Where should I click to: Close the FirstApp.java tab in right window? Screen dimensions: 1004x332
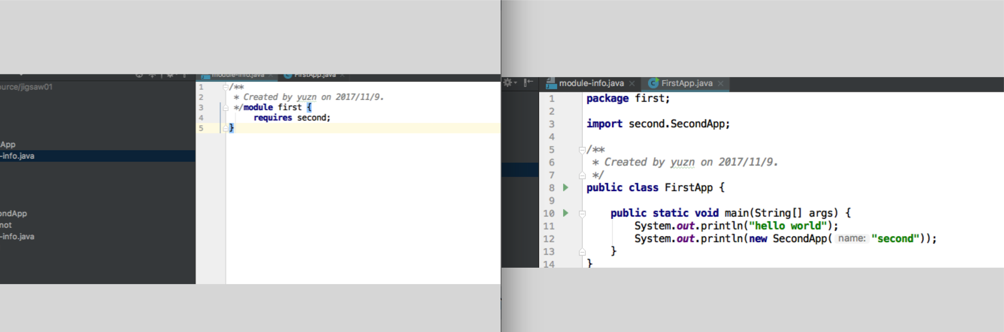tap(720, 83)
